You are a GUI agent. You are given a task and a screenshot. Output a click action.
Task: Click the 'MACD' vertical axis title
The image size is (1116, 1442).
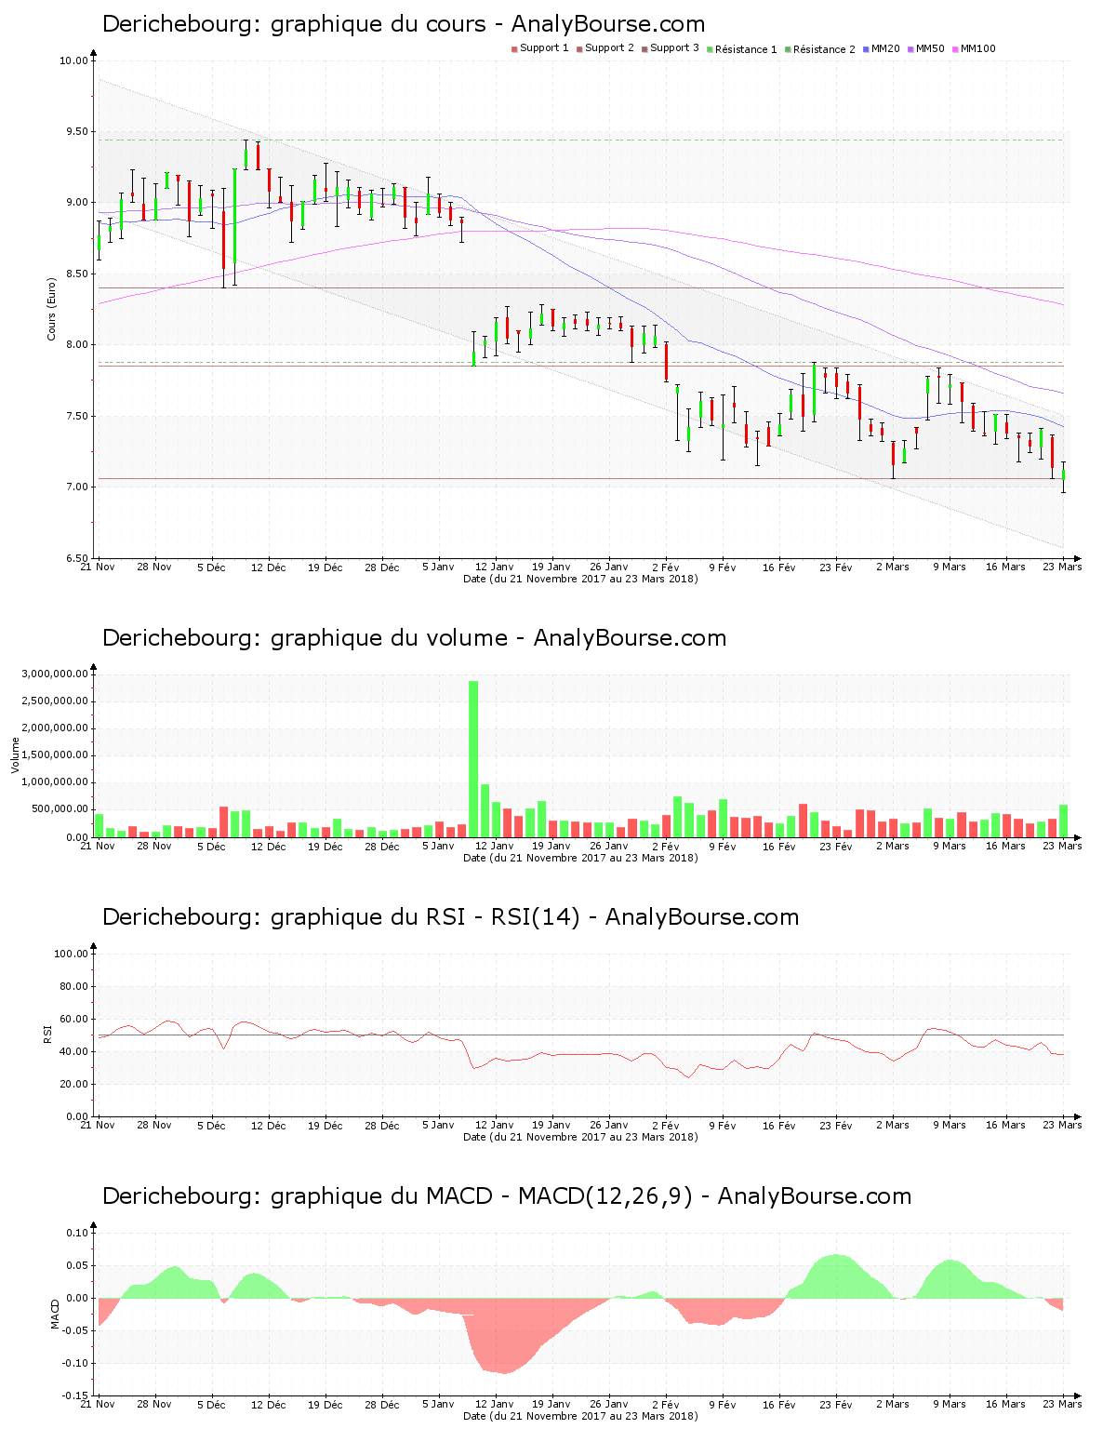55,1314
